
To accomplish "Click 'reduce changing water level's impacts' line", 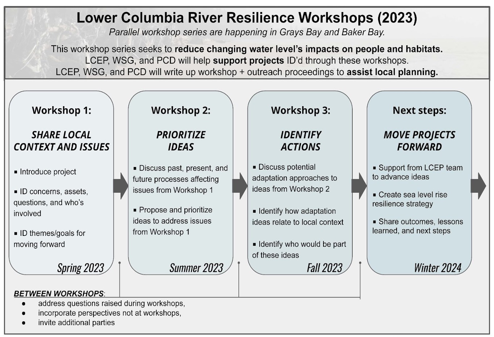I will point(247,49).
